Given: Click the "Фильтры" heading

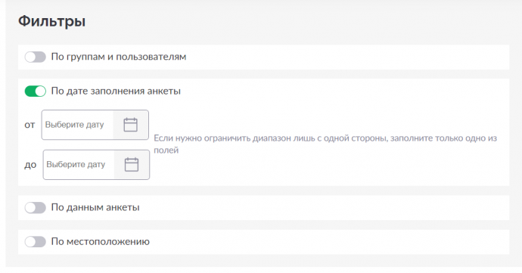Looking at the screenshot, I should (51, 21).
